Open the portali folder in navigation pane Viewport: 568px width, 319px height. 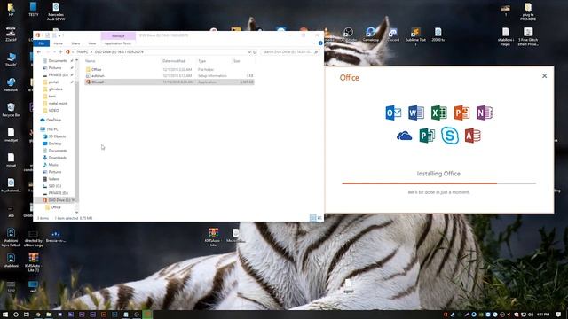point(53,82)
